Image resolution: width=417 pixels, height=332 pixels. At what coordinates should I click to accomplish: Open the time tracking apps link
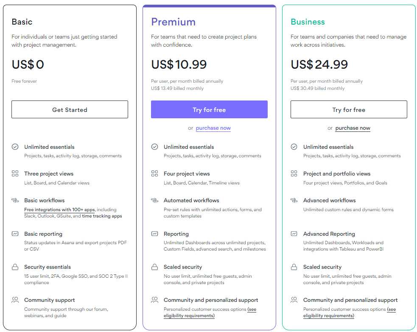(x=102, y=216)
